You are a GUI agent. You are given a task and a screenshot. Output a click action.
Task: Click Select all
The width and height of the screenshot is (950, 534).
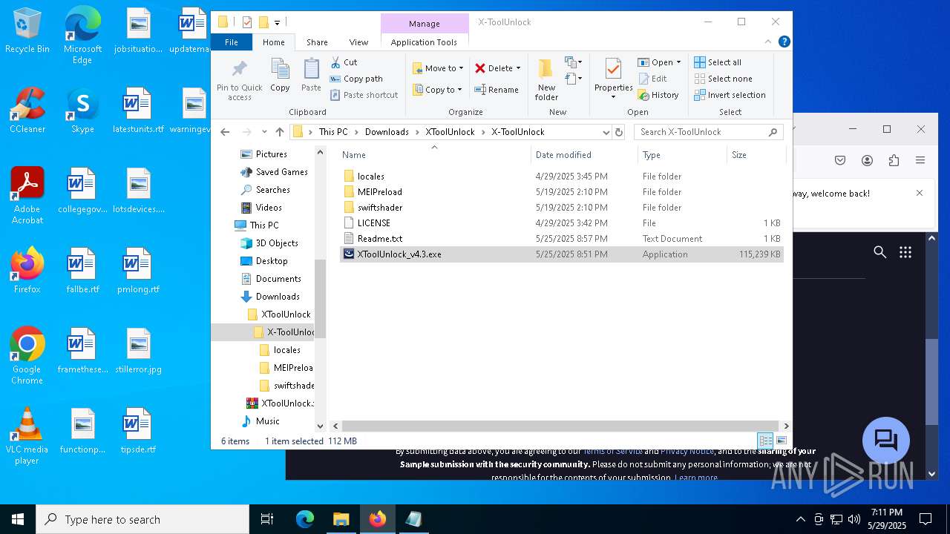coord(718,62)
